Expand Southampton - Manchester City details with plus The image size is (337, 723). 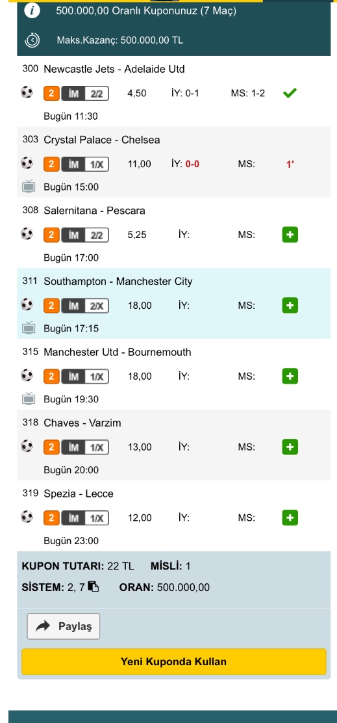click(x=290, y=305)
